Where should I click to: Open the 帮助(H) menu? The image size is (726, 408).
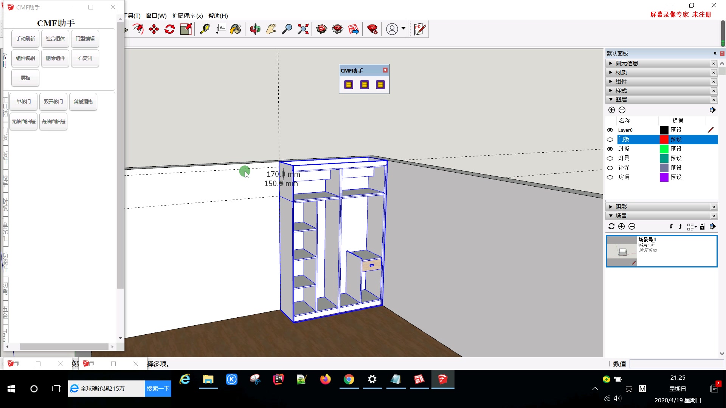218,16
